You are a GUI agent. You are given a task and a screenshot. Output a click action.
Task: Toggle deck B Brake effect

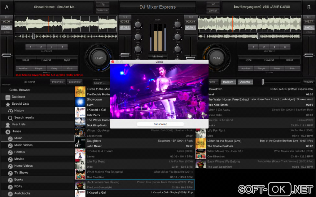pos(290,60)
